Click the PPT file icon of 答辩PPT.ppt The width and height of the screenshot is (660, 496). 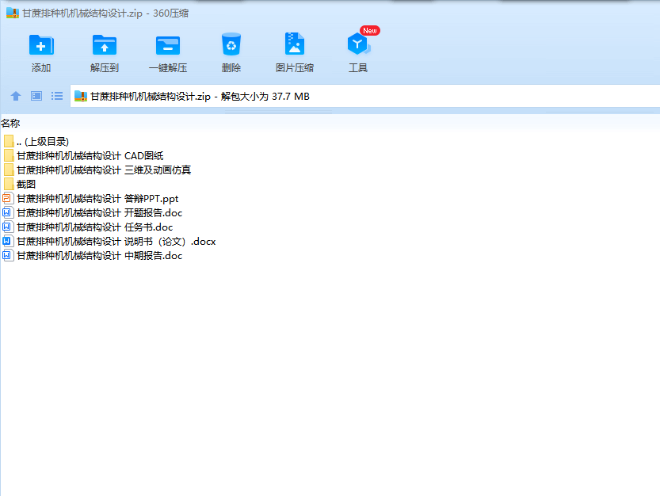pyautogui.click(x=8, y=198)
